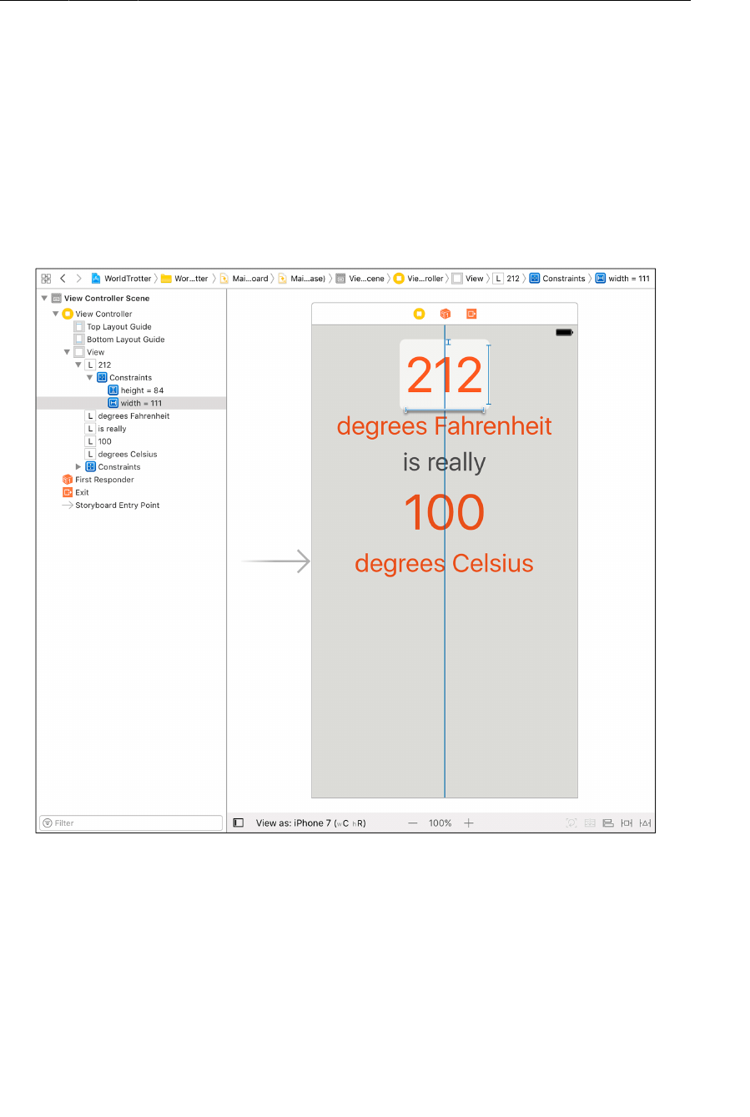This screenshot has width=750, height=1117.
Task: Select Storyboard Entry Point in outline
Action: [131, 505]
